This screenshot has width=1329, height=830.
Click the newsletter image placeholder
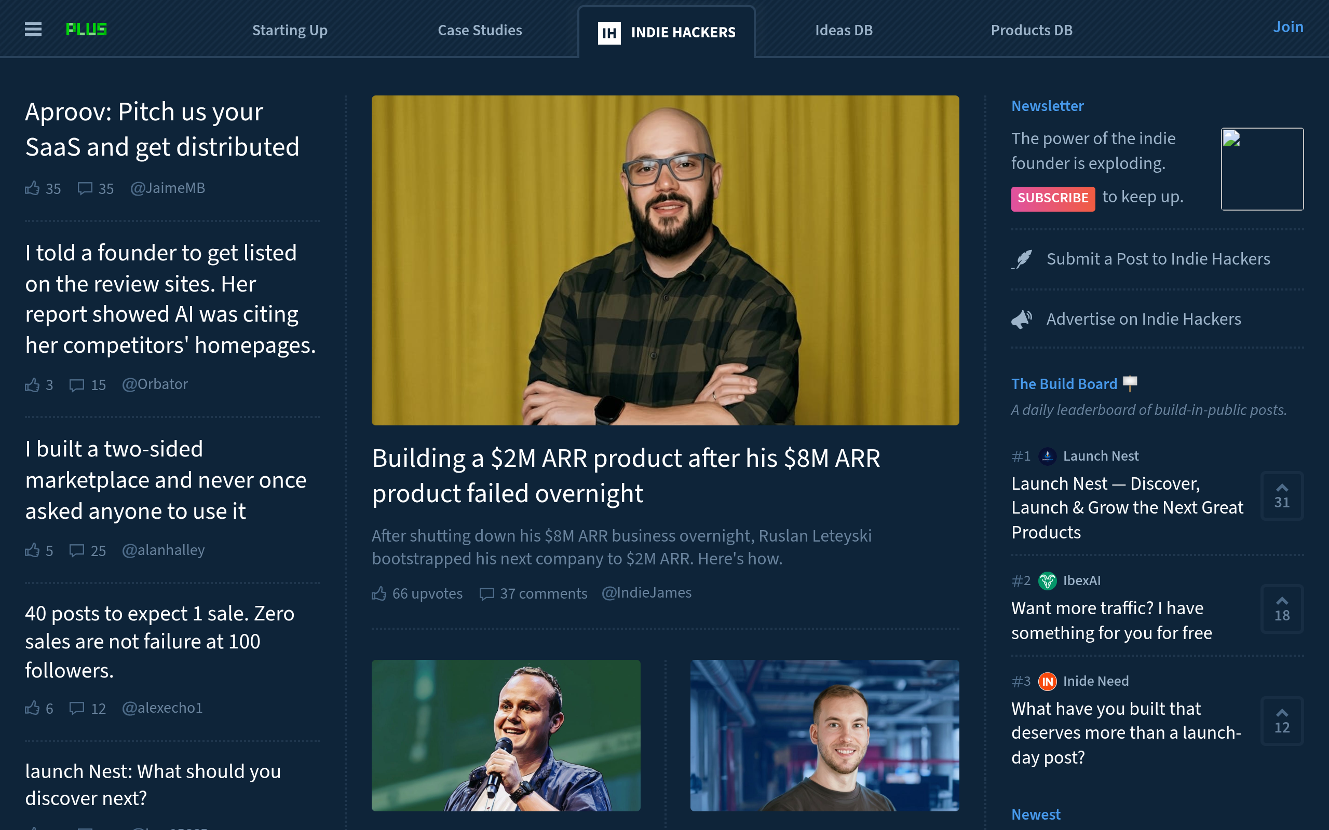click(x=1262, y=169)
